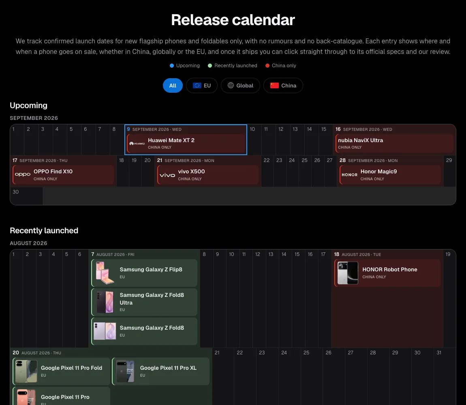Click the blue Upcoming legend dot
Image resolution: width=466 pixels, height=405 pixels.
tap(172, 66)
